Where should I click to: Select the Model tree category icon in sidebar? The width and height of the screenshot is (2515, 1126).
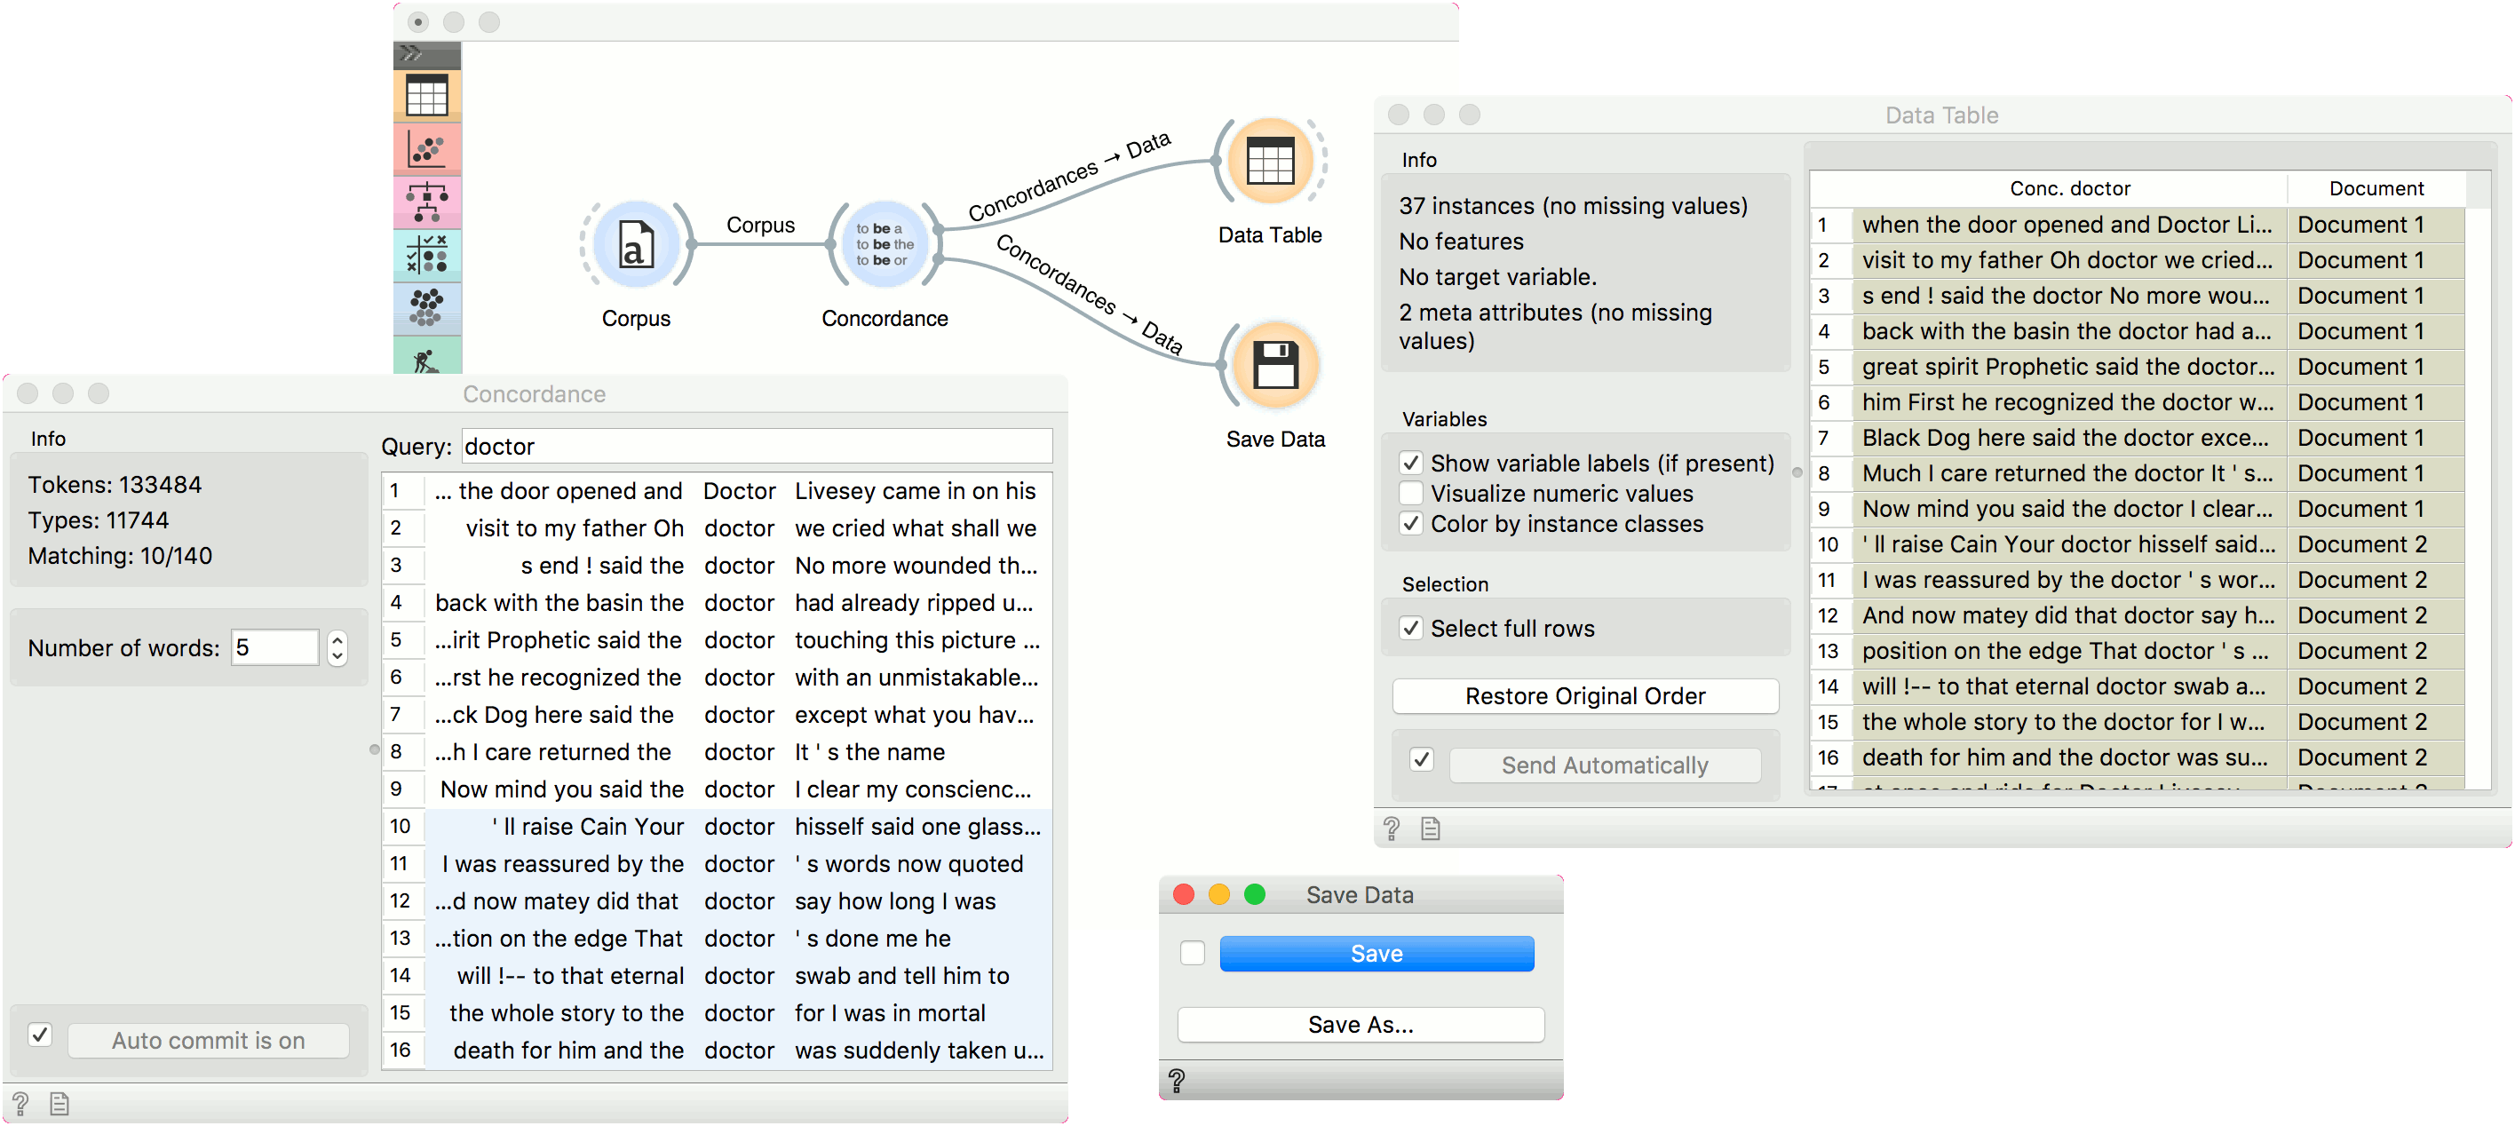426,202
